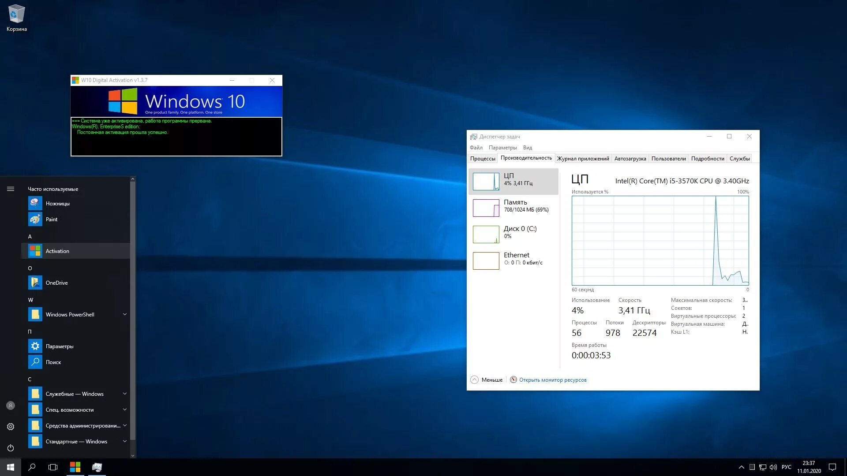Click Открыть монитор ресурсов link

(x=553, y=379)
